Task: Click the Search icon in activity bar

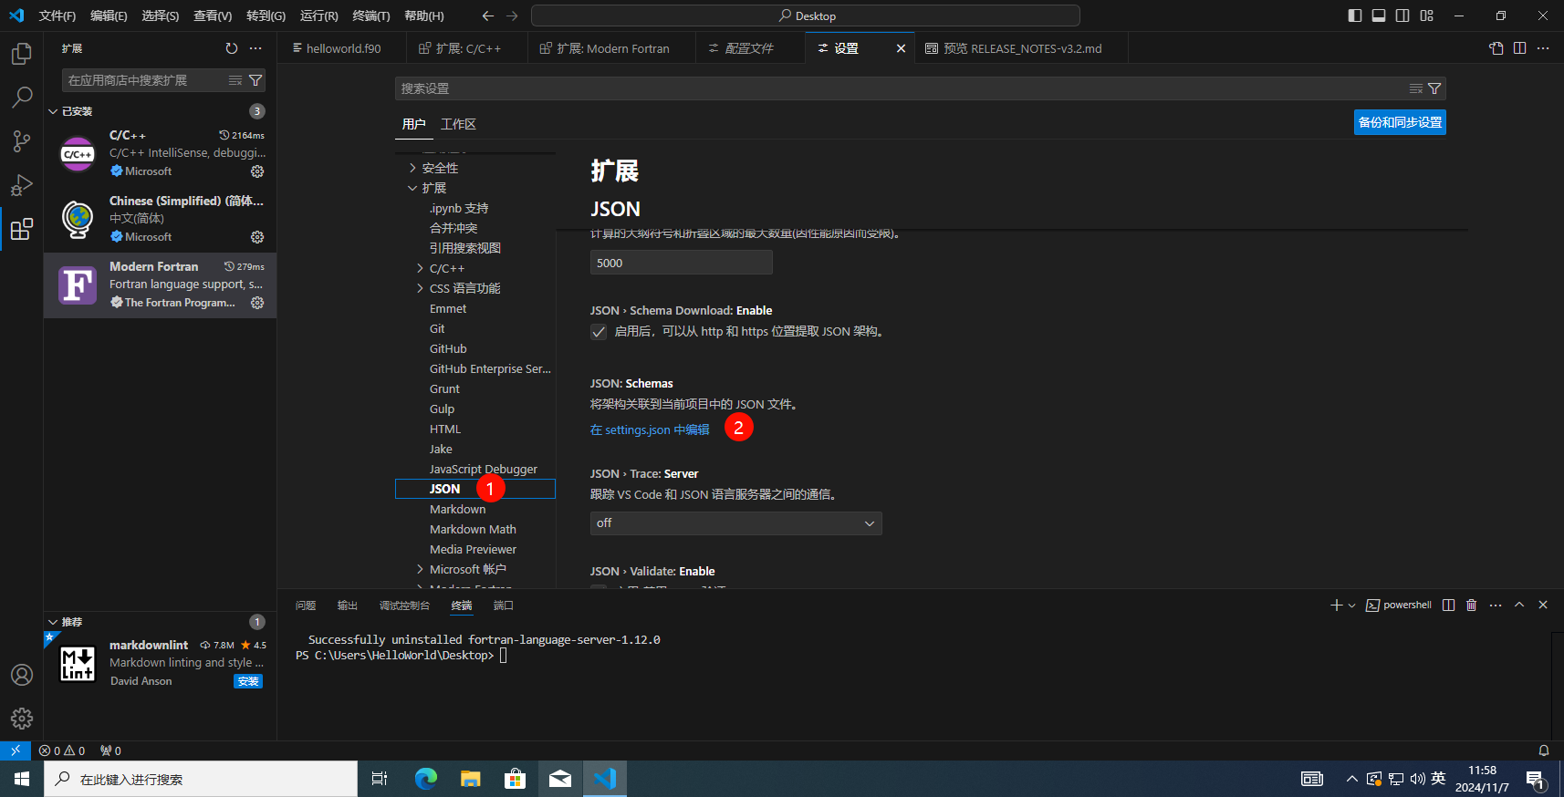Action: coord(21,98)
